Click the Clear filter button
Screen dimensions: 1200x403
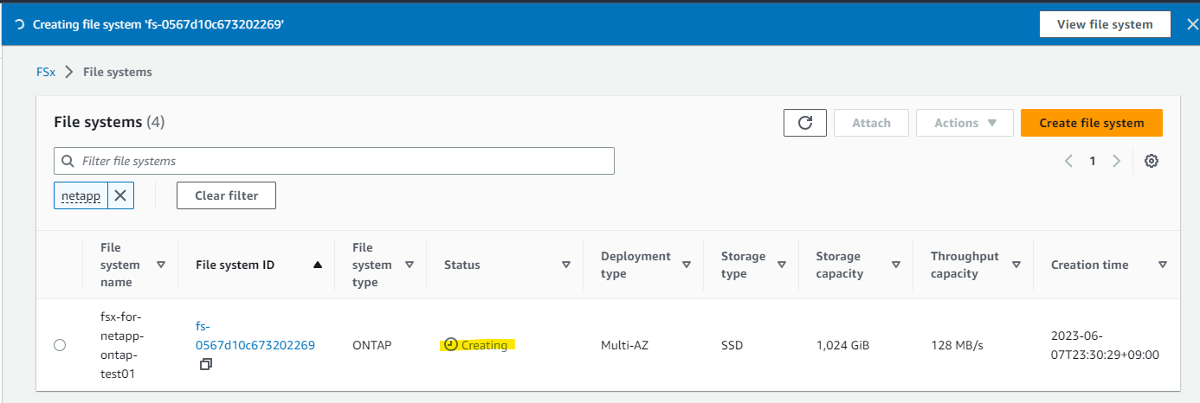click(226, 195)
